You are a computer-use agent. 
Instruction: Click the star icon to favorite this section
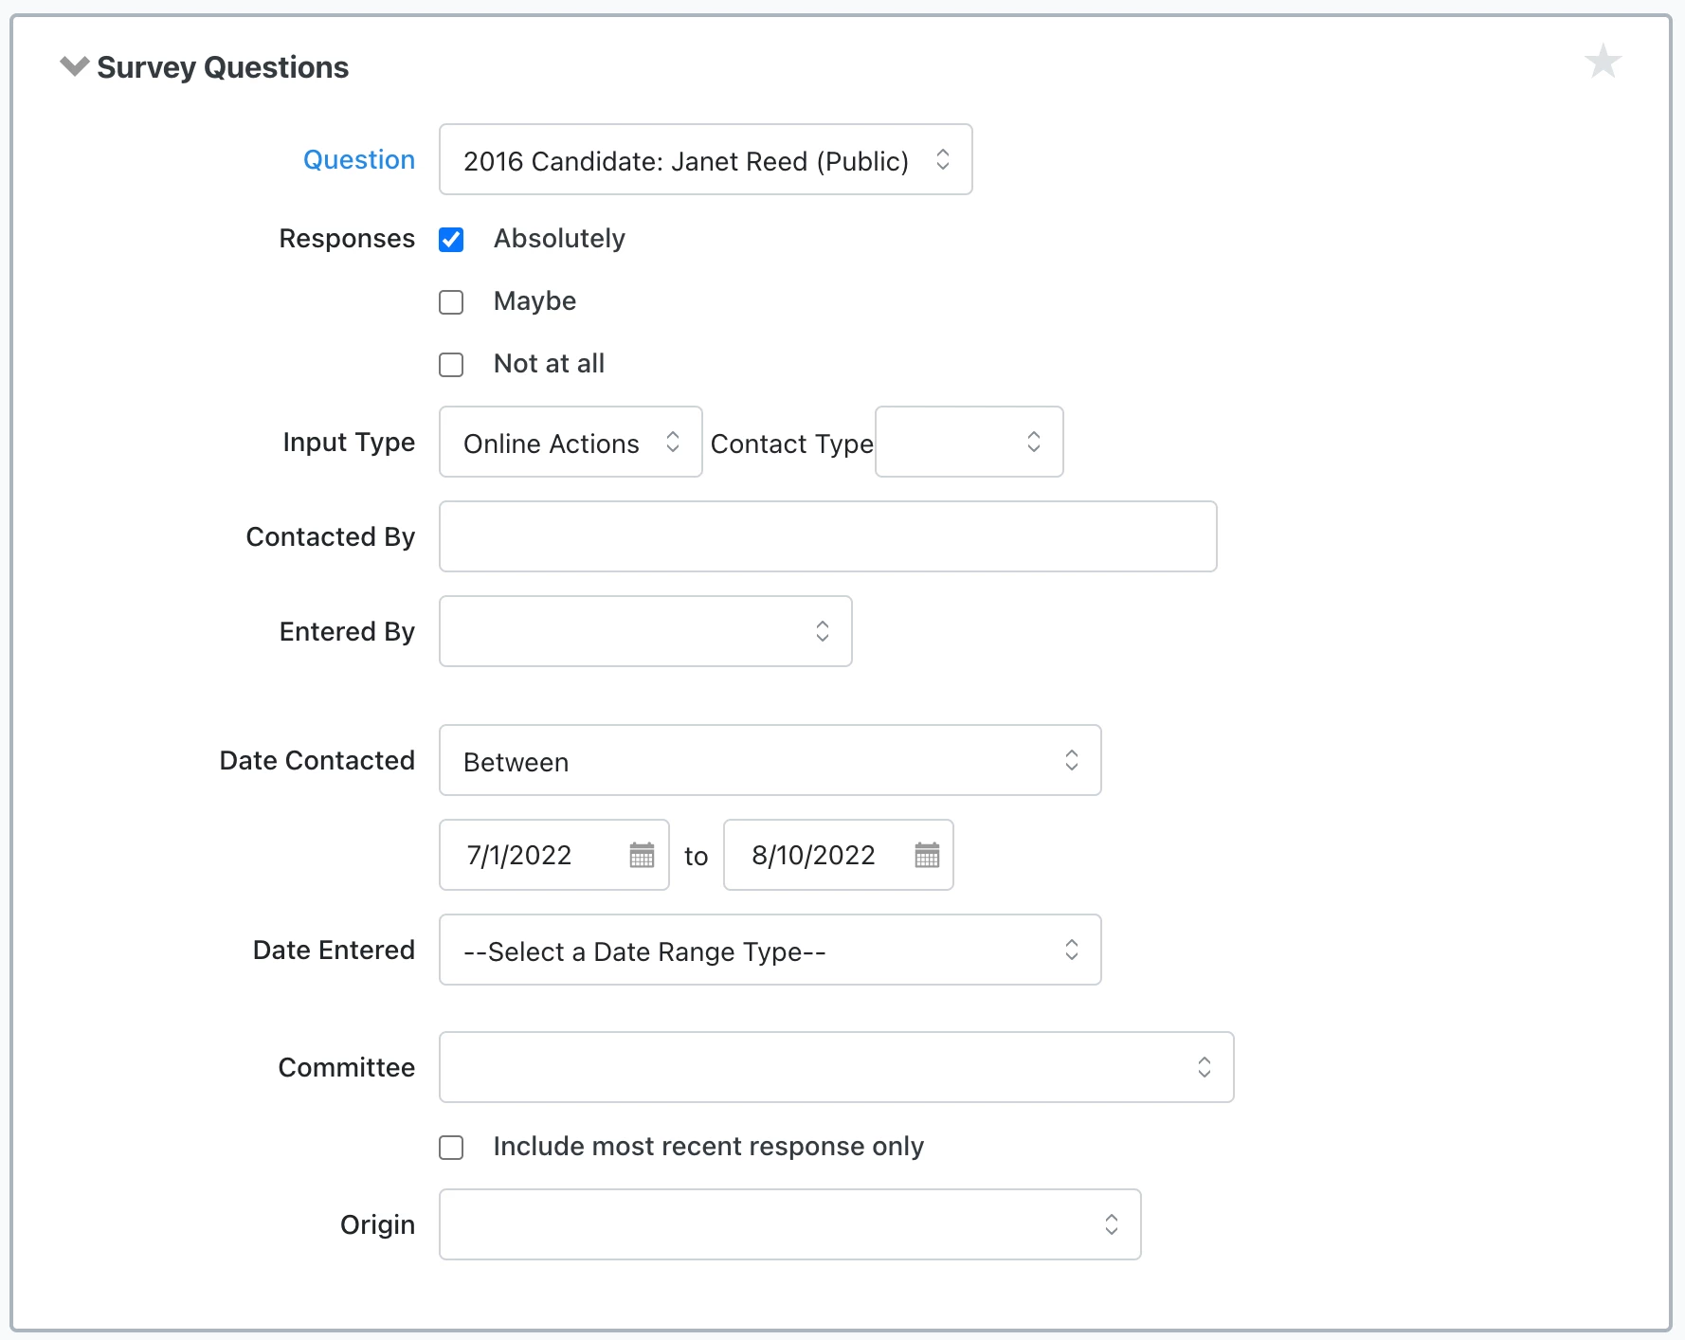[x=1603, y=61]
